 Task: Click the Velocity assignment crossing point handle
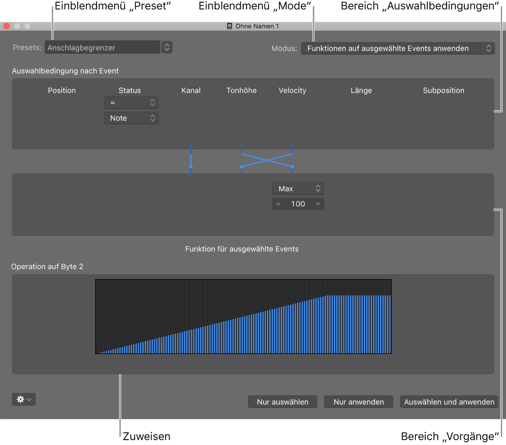292,166
